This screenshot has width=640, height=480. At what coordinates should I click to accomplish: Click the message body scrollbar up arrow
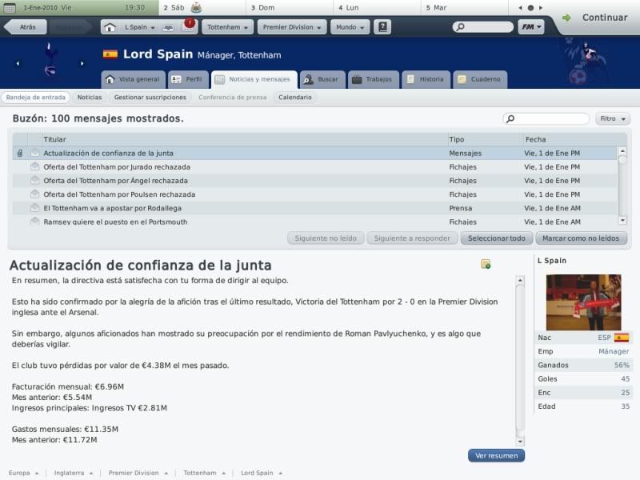point(520,281)
